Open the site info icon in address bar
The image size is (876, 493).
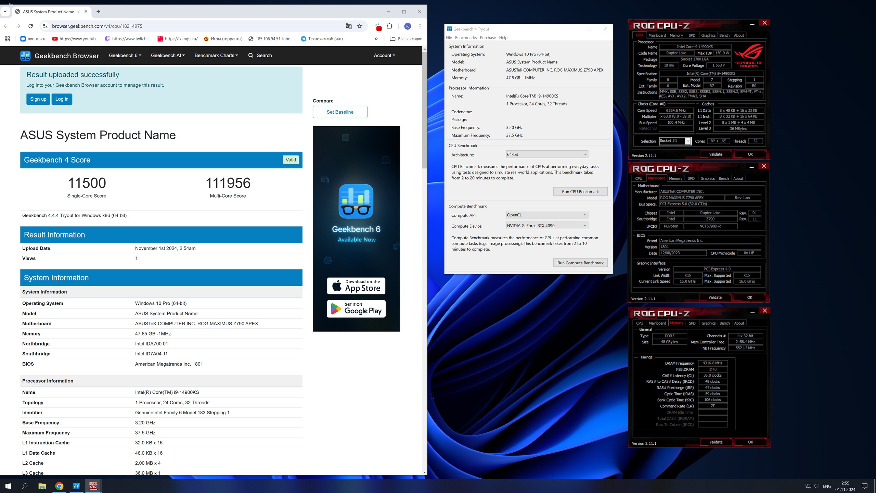[44, 26]
